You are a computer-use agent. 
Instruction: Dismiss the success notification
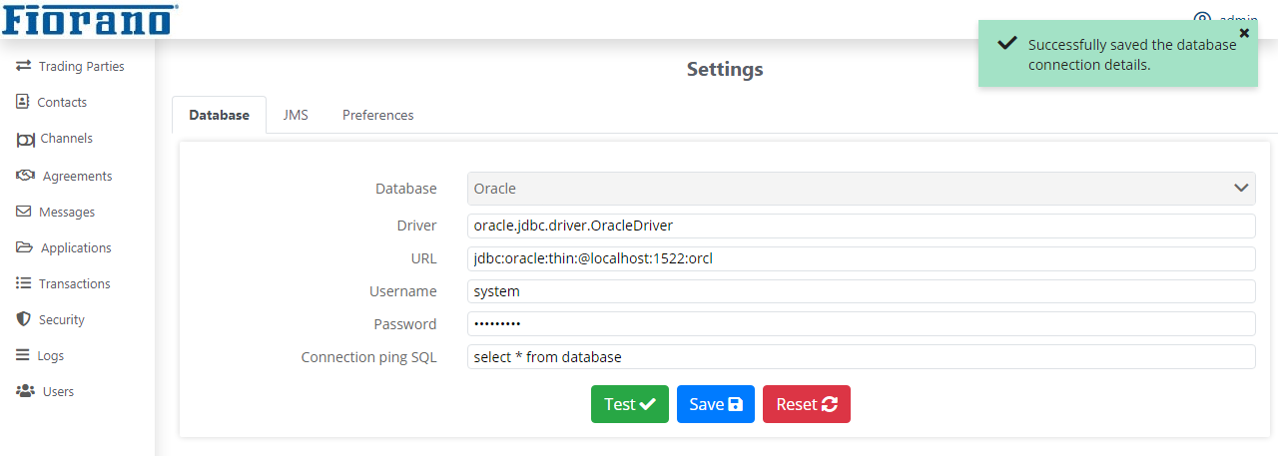(1244, 33)
